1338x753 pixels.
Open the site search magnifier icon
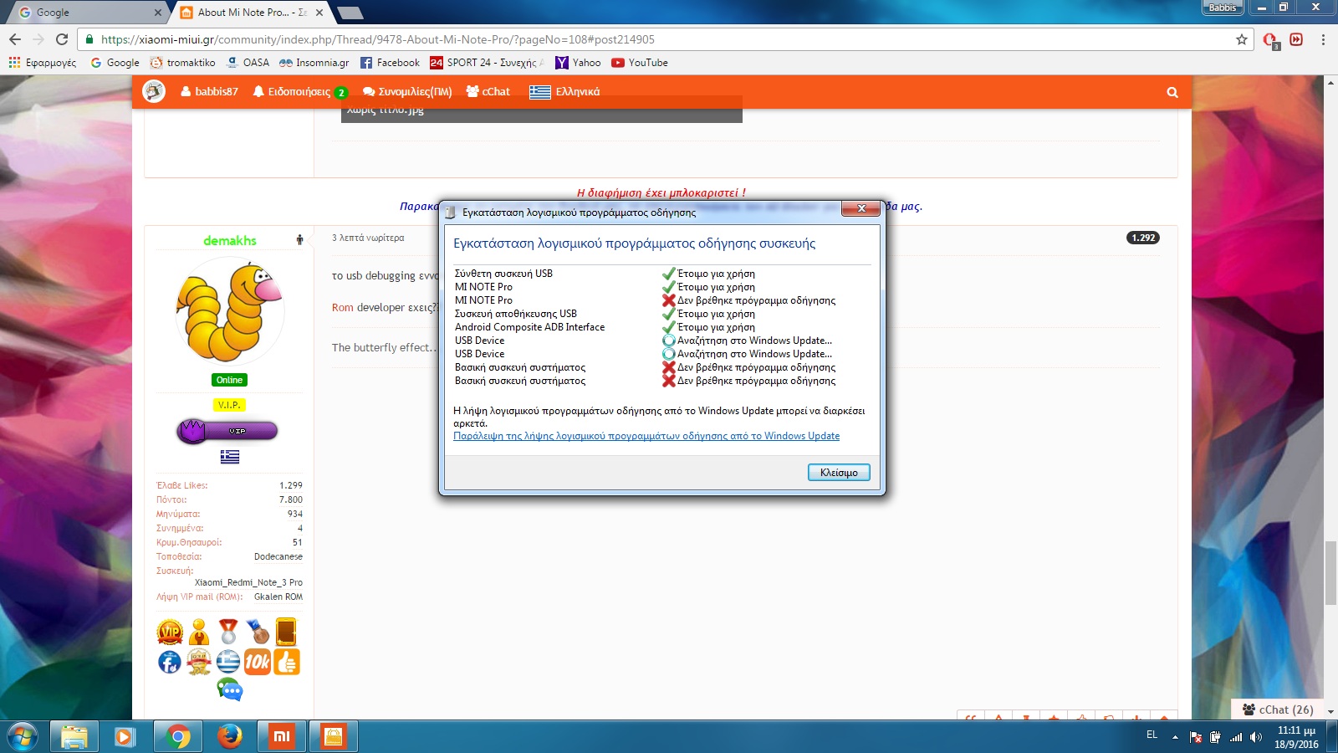[1172, 92]
